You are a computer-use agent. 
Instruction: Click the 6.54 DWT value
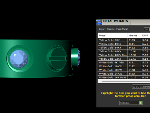coord(145,78)
